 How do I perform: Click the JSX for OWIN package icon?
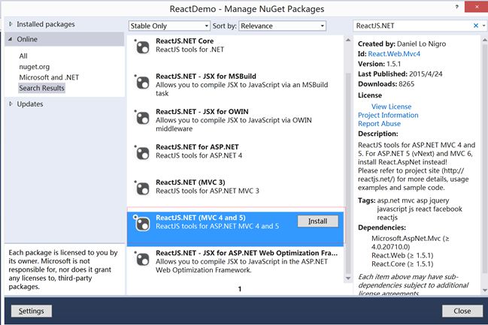pyautogui.click(x=142, y=118)
